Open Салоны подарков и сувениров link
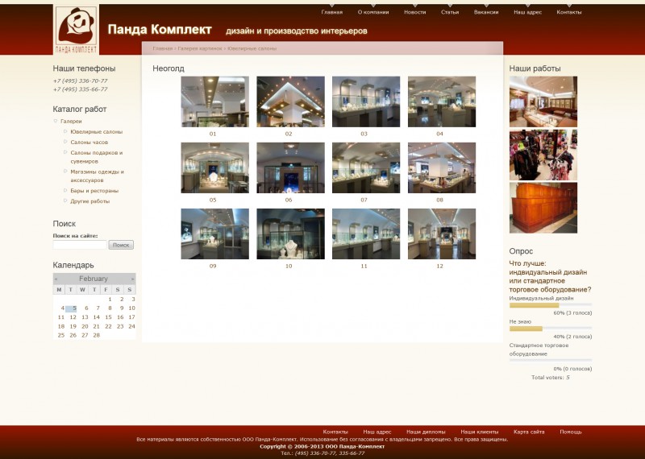The height and width of the screenshot is (459, 645). [x=96, y=157]
